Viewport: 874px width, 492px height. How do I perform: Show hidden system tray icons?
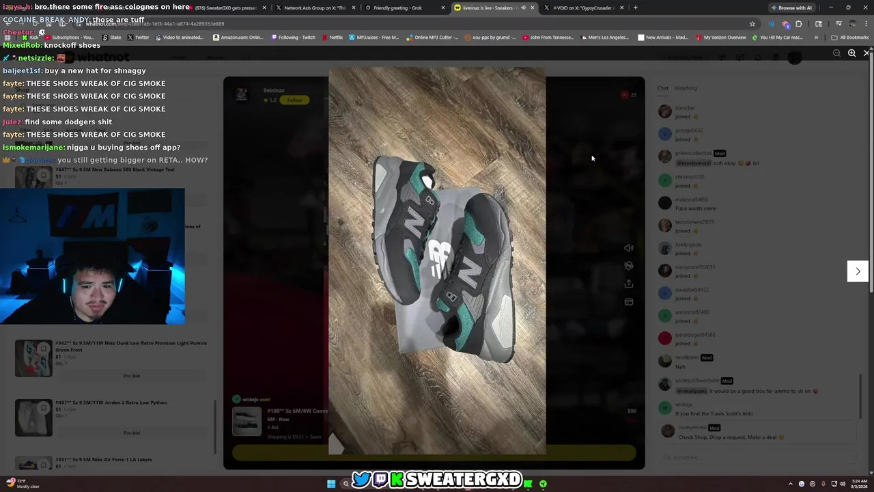(x=791, y=484)
